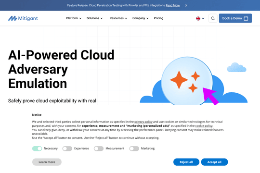Expand the Platform menu
This screenshot has width=260, height=173.
(74, 18)
